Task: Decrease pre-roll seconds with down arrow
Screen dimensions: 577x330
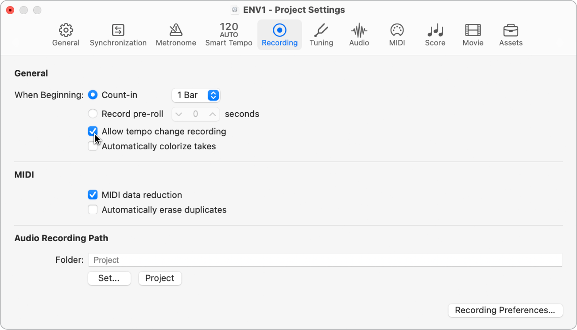Action: point(178,114)
